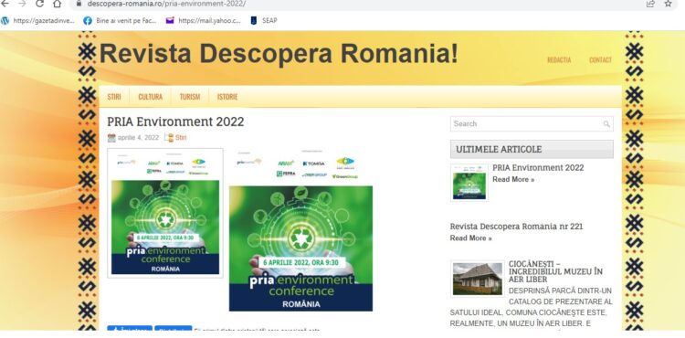685x338 pixels.
Task: Bookmark page with star icon
Action: [x=668, y=4]
